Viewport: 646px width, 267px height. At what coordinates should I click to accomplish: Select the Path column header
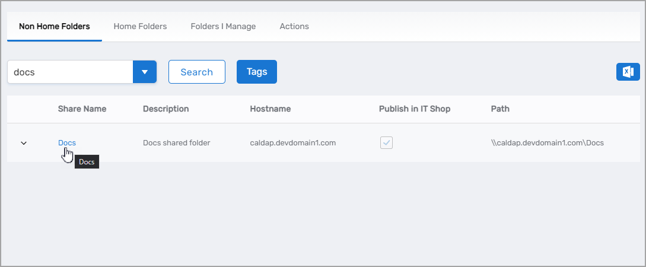coord(500,109)
